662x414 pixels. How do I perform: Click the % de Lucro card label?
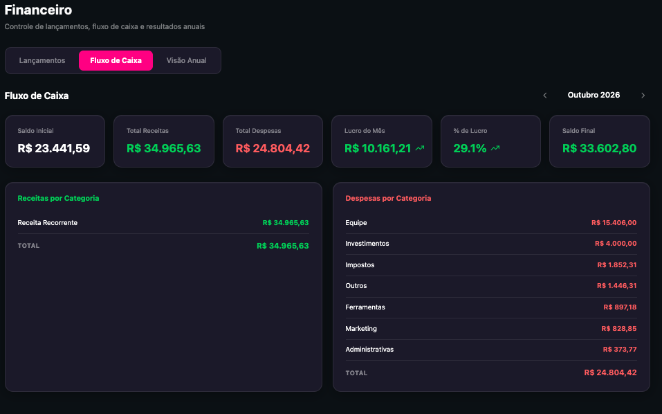[470, 131]
